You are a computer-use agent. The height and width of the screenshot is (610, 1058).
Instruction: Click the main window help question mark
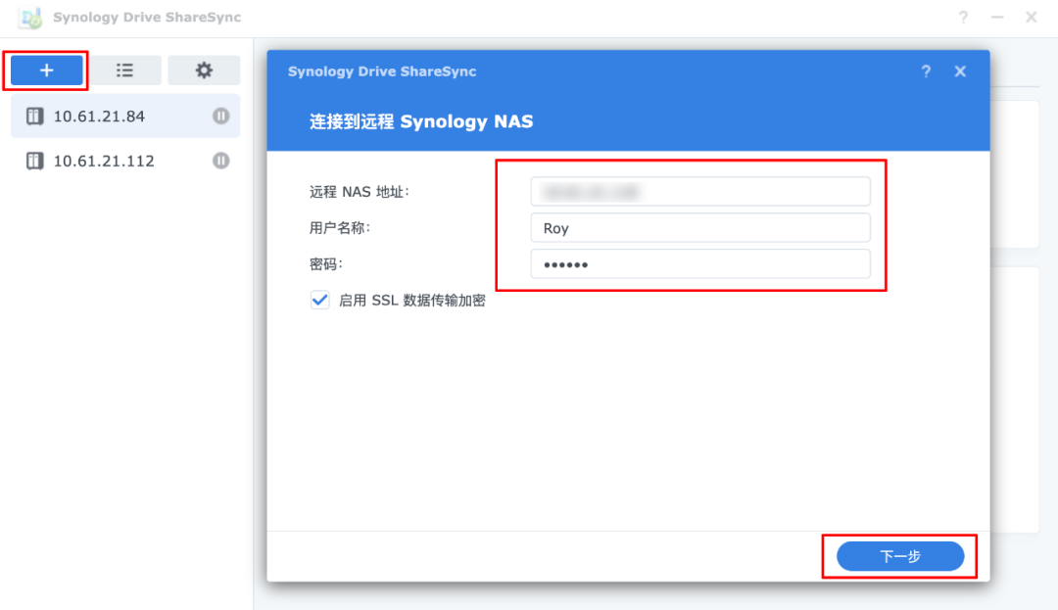point(963,17)
